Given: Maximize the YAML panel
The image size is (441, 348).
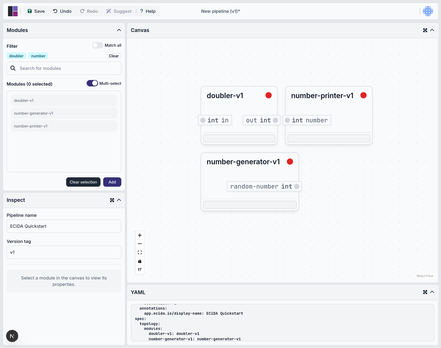Looking at the screenshot, I should [x=425, y=292].
